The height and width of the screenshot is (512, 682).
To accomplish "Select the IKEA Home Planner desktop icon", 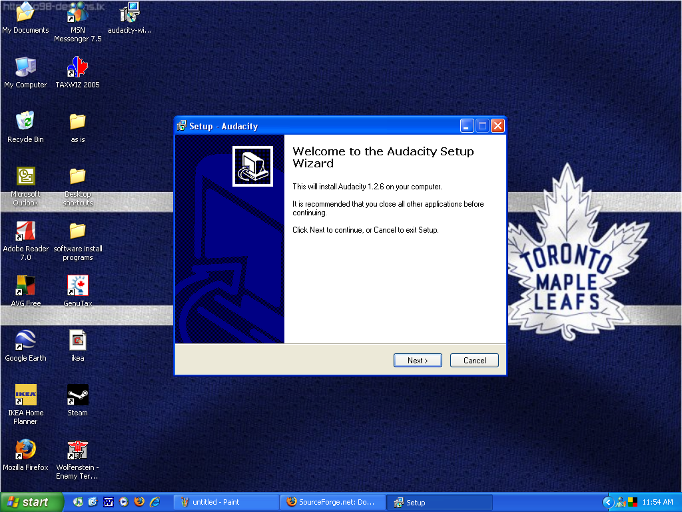I will tap(25, 405).
